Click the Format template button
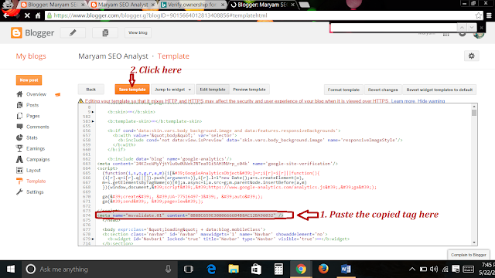495x278 pixels. (x=343, y=90)
